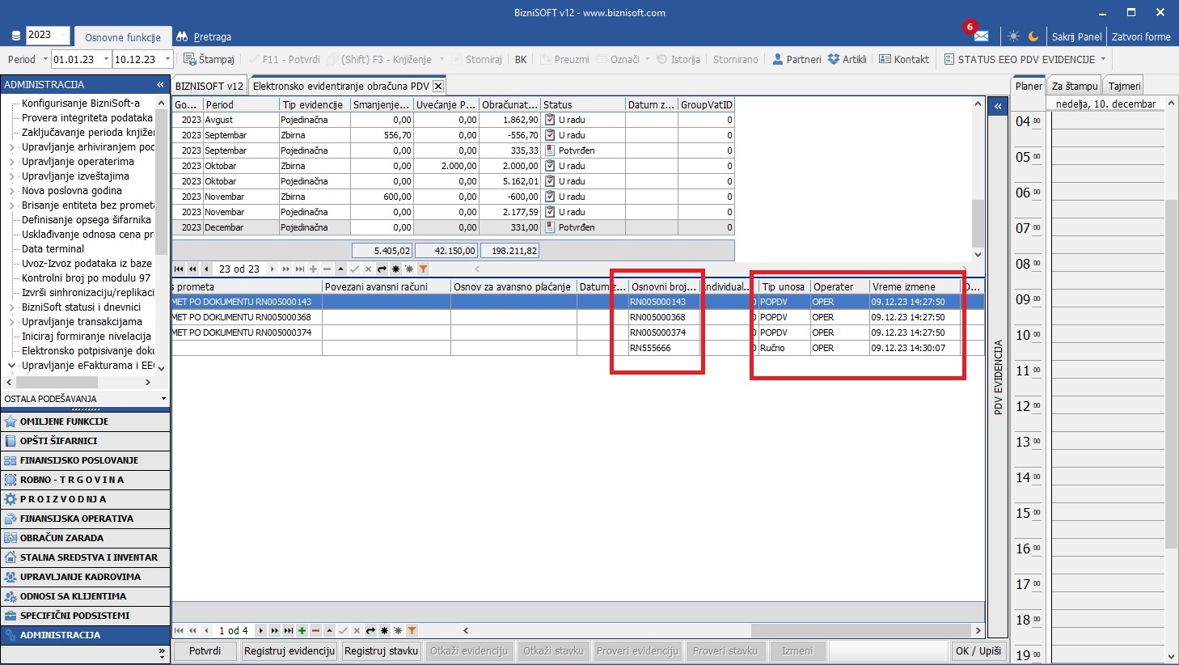Viewport: 1179px width, 665px height.
Task: Delete item with red minus in lower navigator
Action: tap(315, 631)
